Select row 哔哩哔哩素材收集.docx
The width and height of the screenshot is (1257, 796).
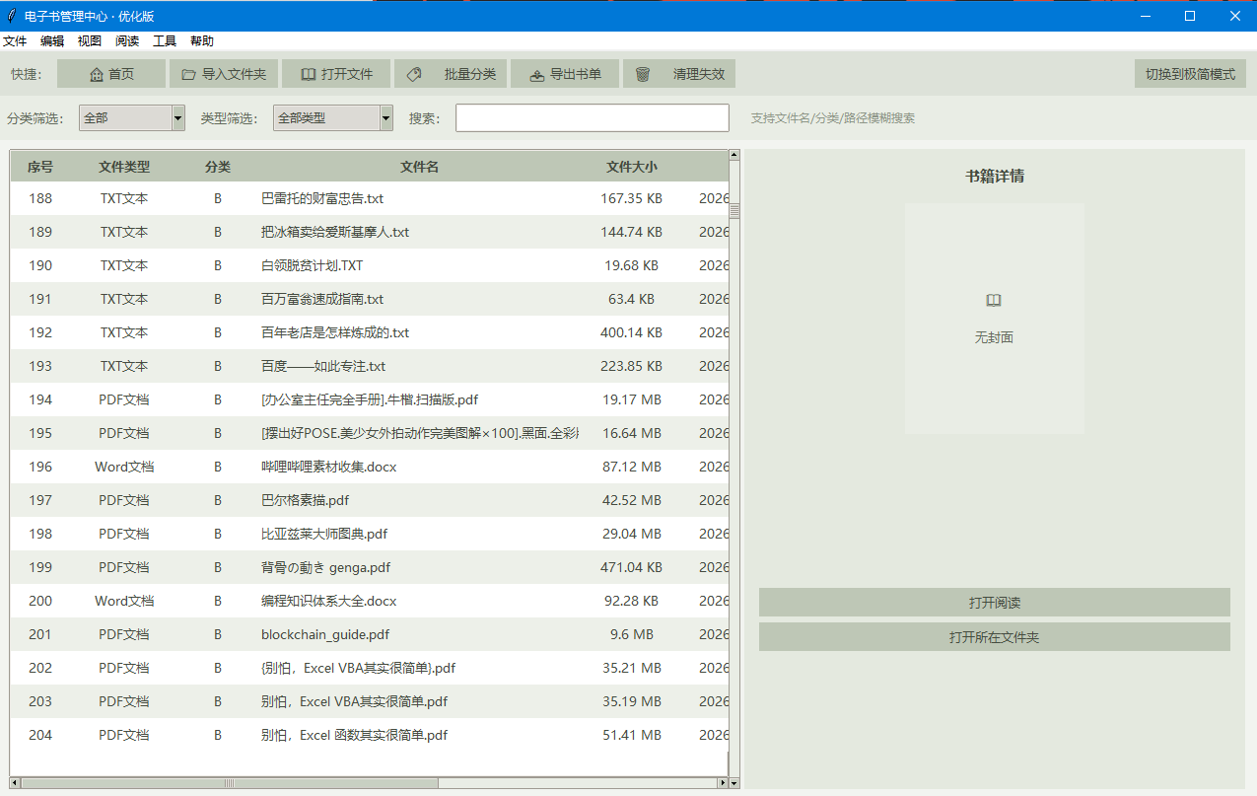pos(370,467)
